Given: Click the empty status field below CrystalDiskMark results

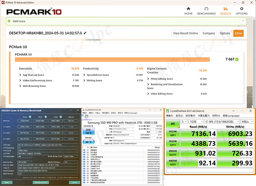Looking at the screenshot, I should coord(210,170).
